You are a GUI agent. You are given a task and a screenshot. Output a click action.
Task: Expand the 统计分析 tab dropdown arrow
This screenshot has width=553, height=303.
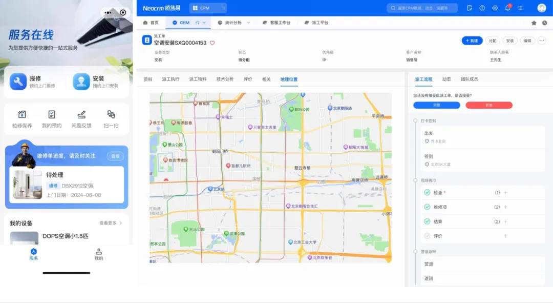(x=249, y=23)
